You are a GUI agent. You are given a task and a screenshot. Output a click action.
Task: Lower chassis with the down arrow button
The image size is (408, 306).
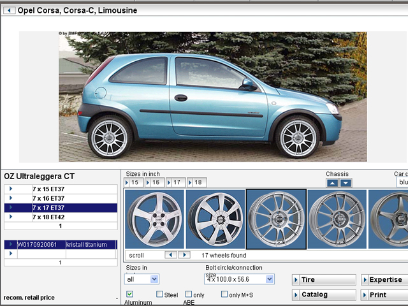[346, 183]
